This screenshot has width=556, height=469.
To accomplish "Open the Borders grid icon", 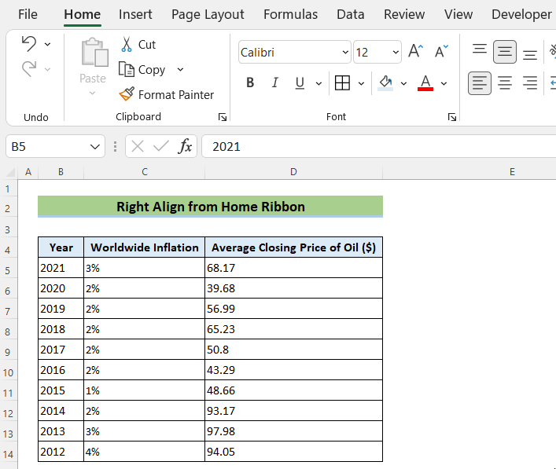I will [x=342, y=82].
